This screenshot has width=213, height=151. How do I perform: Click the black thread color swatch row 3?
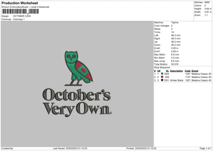coord(162,80)
